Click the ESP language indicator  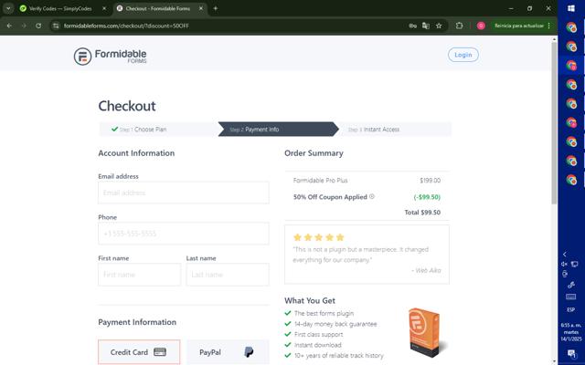pyautogui.click(x=570, y=309)
